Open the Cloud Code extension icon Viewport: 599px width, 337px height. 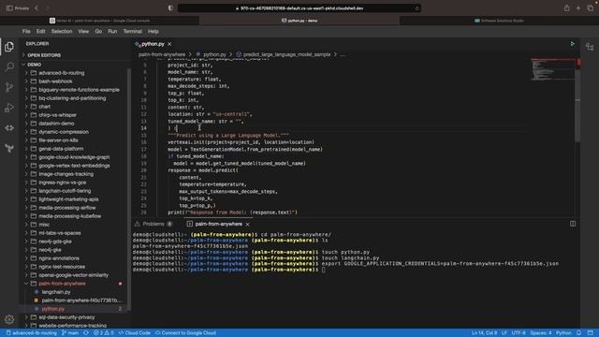9,128
